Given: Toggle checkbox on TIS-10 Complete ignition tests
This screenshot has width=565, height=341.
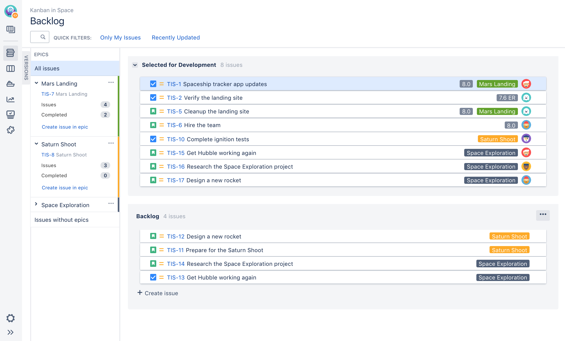Looking at the screenshot, I should pyautogui.click(x=152, y=139).
